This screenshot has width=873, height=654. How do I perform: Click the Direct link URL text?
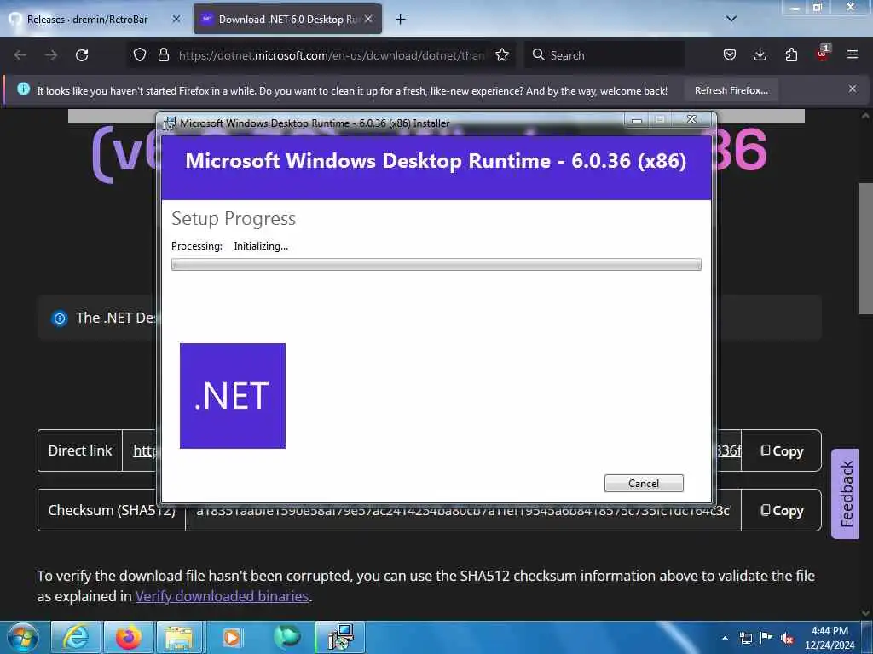pos(145,450)
